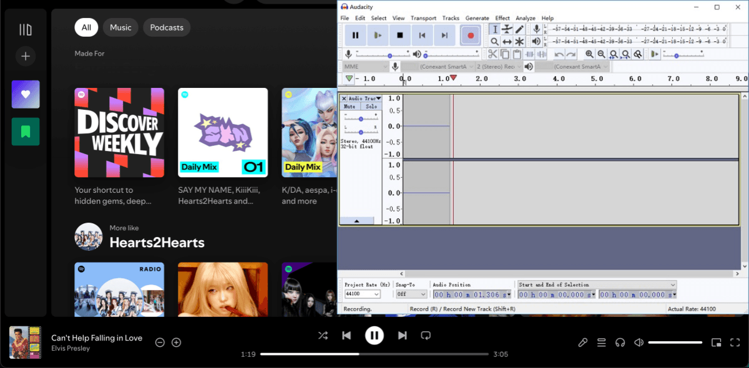749x368 pixels.
Task: Click the Undo arrow in Audacity
Action: [x=559, y=54]
